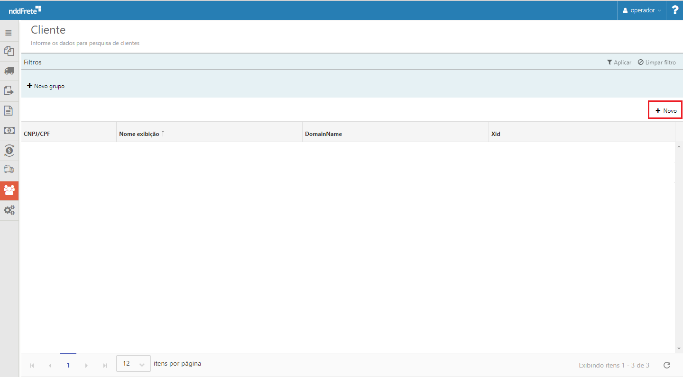Select the money bill sidebar icon
This screenshot has width=683, height=377.
9,130
